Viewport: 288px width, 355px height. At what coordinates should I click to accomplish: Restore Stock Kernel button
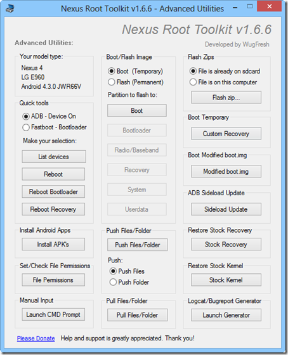pos(226,280)
